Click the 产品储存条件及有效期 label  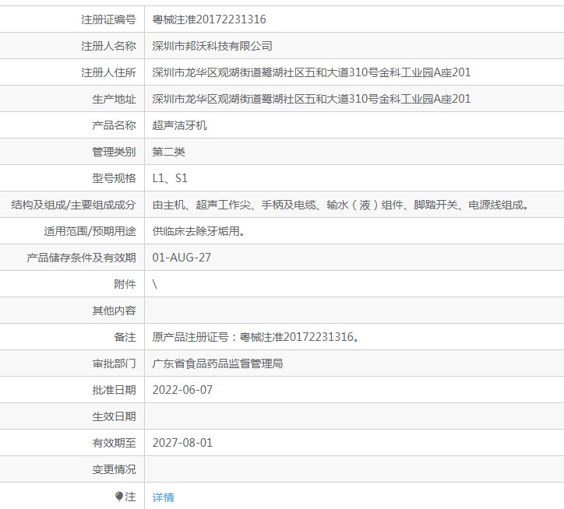tap(81, 258)
